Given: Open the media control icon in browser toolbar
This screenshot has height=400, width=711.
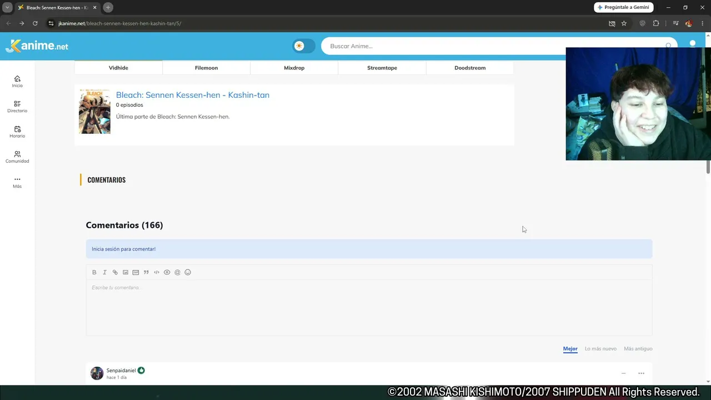Looking at the screenshot, I should click(x=675, y=23).
